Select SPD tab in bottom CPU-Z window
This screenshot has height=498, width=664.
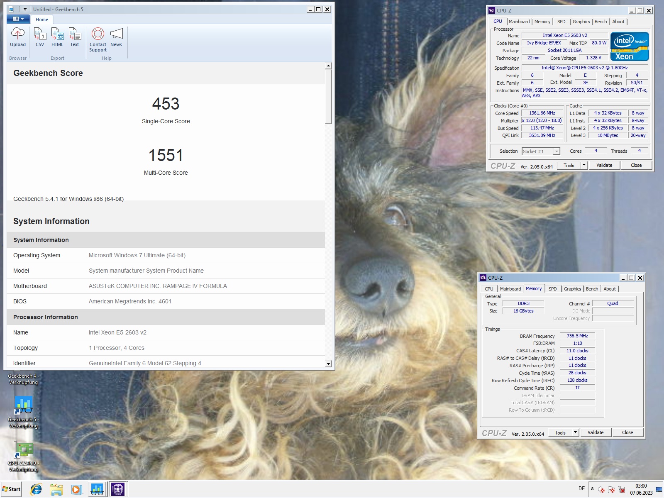[x=553, y=289]
